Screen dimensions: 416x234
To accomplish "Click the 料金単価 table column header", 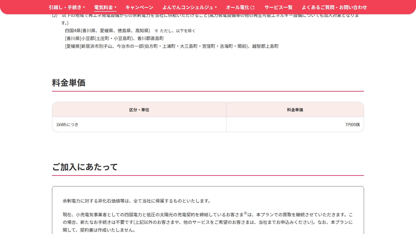I will click(295, 110).
